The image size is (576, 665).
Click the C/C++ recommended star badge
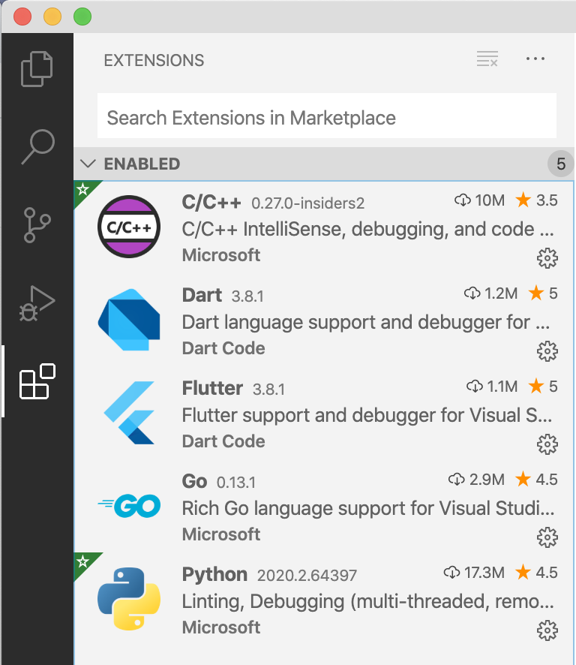83,189
